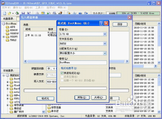The image size is (162, 119).
Task: Open the Tools (工具) menu
Action: tap(40, 7)
